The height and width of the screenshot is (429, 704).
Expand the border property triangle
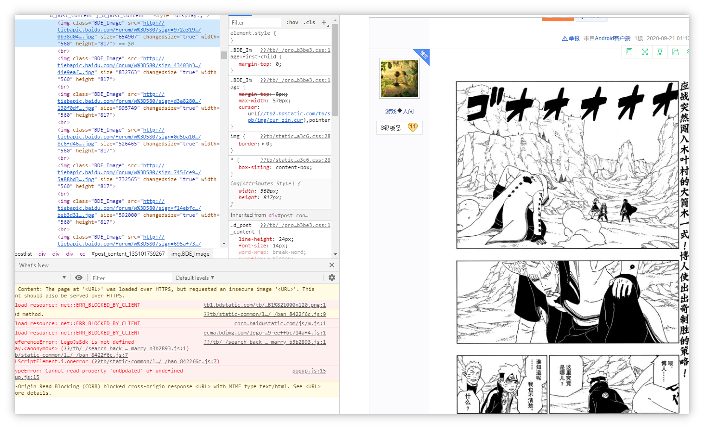(x=263, y=144)
